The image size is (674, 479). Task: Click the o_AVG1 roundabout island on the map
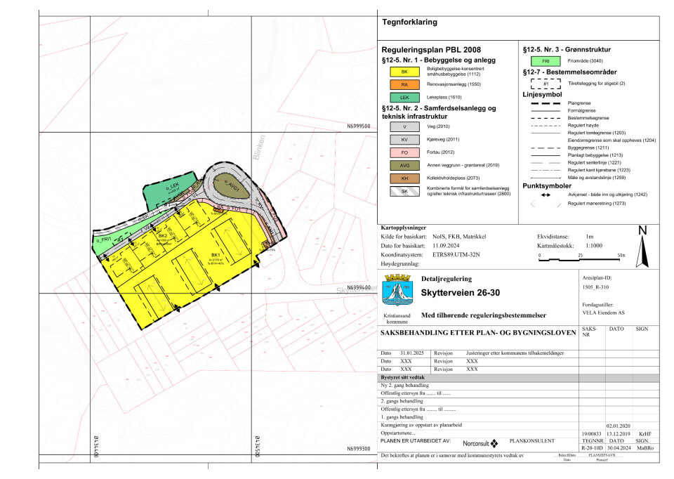tap(230, 188)
